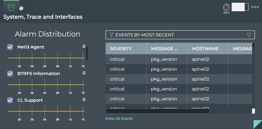The height and width of the screenshot is (129, 262).
Task: Change the card size using the white size selector
Action: 240,7
